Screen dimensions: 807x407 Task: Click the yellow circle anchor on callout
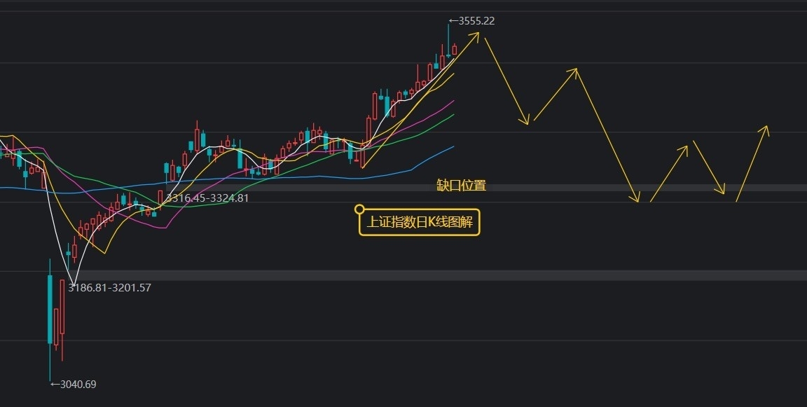360,209
